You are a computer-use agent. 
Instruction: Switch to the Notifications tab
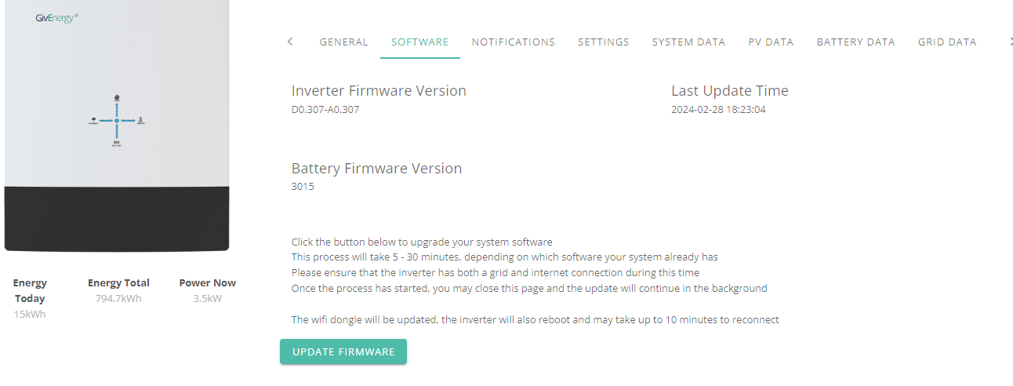[x=514, y=42]
